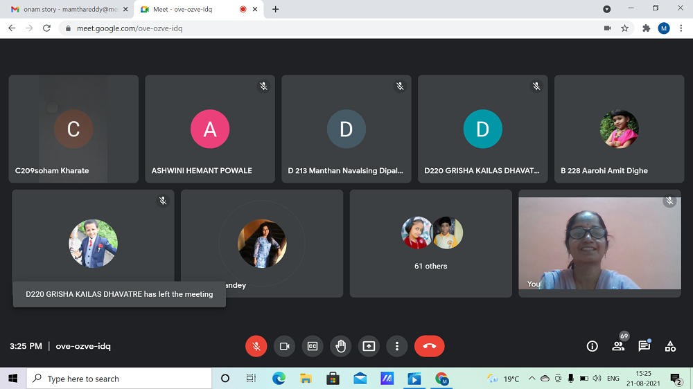Viewport: 693px width, 389px height.
Task: Open the three-dot more options menu
Action: pos(397,346)
